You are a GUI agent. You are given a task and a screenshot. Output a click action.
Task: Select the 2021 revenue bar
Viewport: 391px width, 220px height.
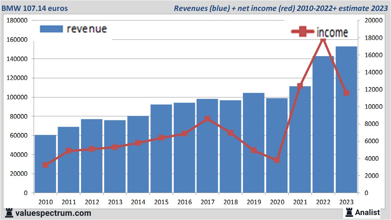(300, 139)
